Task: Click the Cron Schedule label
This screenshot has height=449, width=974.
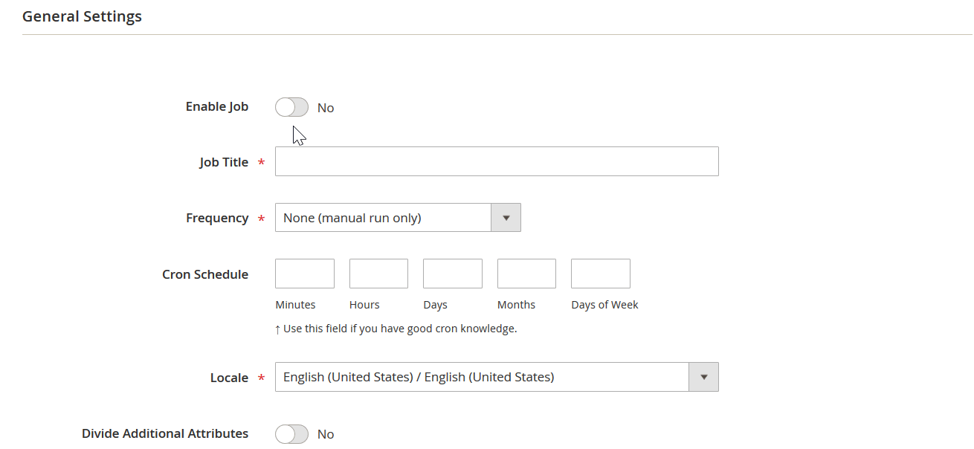Action: point(205,274)
